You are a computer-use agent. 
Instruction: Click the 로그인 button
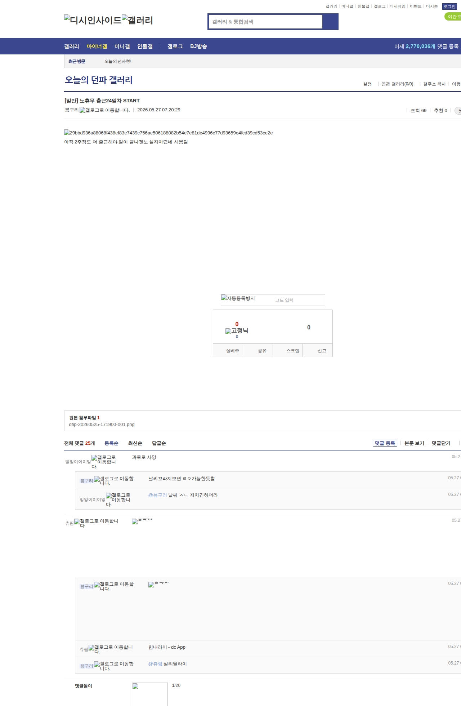pos(449,6)
